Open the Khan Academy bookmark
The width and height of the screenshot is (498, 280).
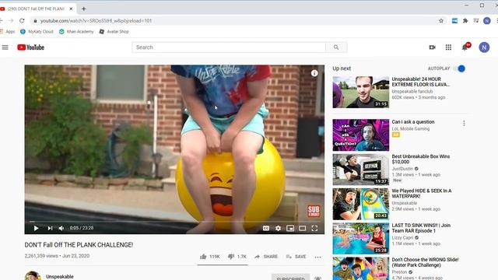pyautogui.click(x=76, y=31)
